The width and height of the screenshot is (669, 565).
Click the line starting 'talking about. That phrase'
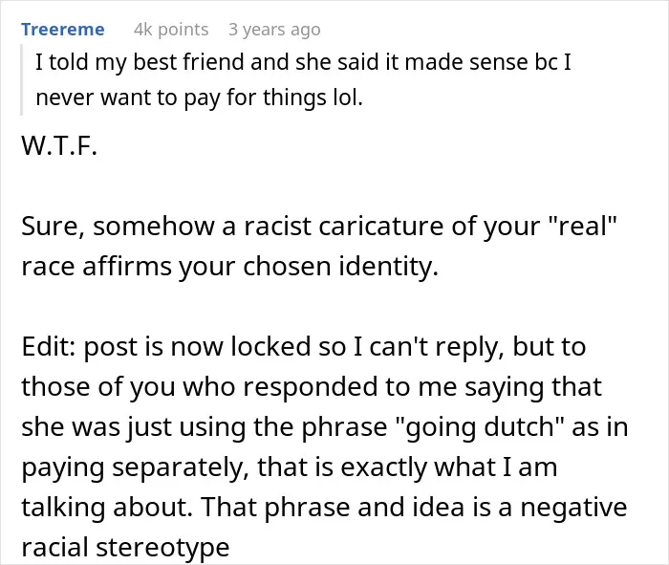click(x=324, y=507)
